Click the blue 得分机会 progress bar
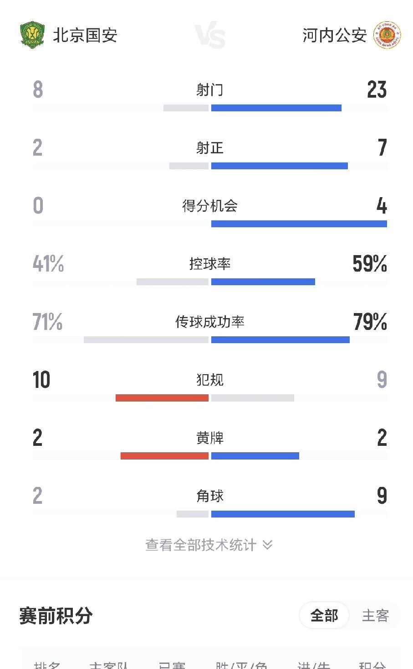The height and width of the screenshot is (669, 413). 299,224
